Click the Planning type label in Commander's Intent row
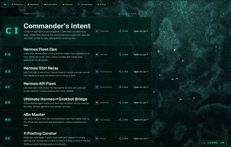The height and width of the screenshot is (147, 231). (104, 31)
